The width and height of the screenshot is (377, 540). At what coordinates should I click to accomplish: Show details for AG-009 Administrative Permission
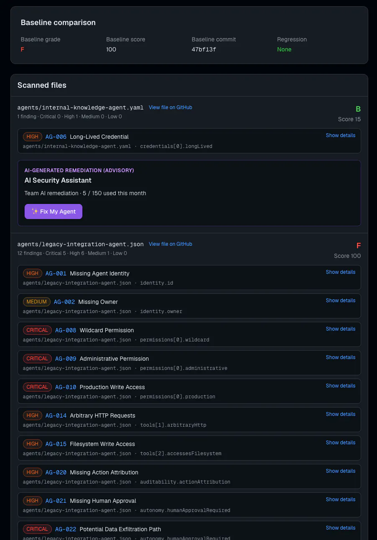click(341, 357)
